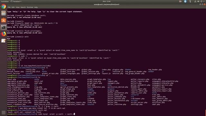Click vdef.php file name
The width and height of the screenshot is (206, 116).
(x=156, y=104)
